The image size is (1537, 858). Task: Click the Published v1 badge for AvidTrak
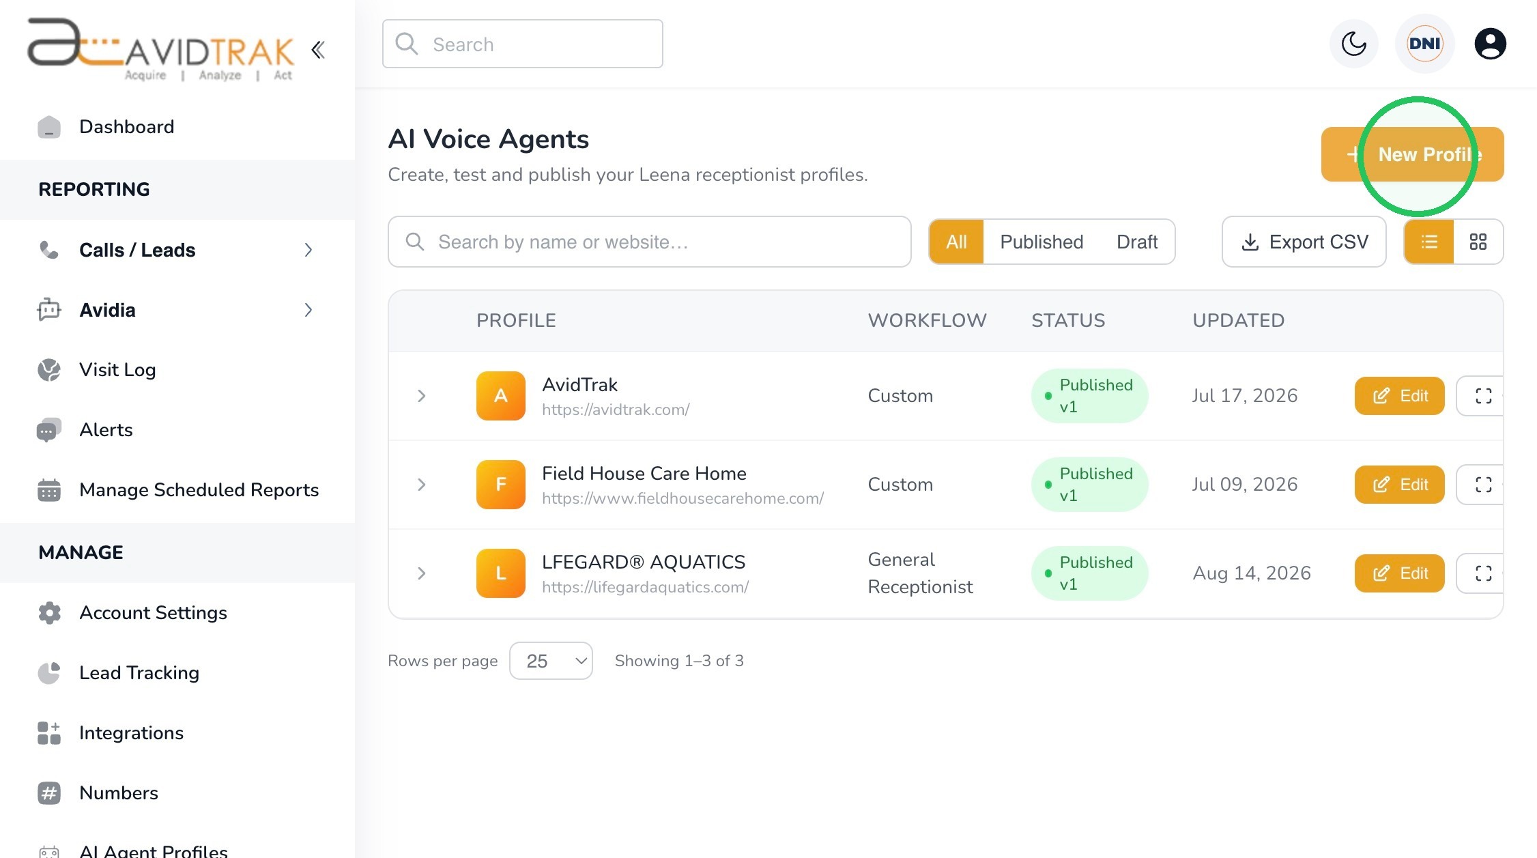[x=1089, y=396]
